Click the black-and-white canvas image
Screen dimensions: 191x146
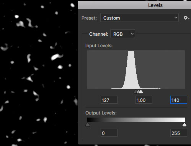point(39,73)
